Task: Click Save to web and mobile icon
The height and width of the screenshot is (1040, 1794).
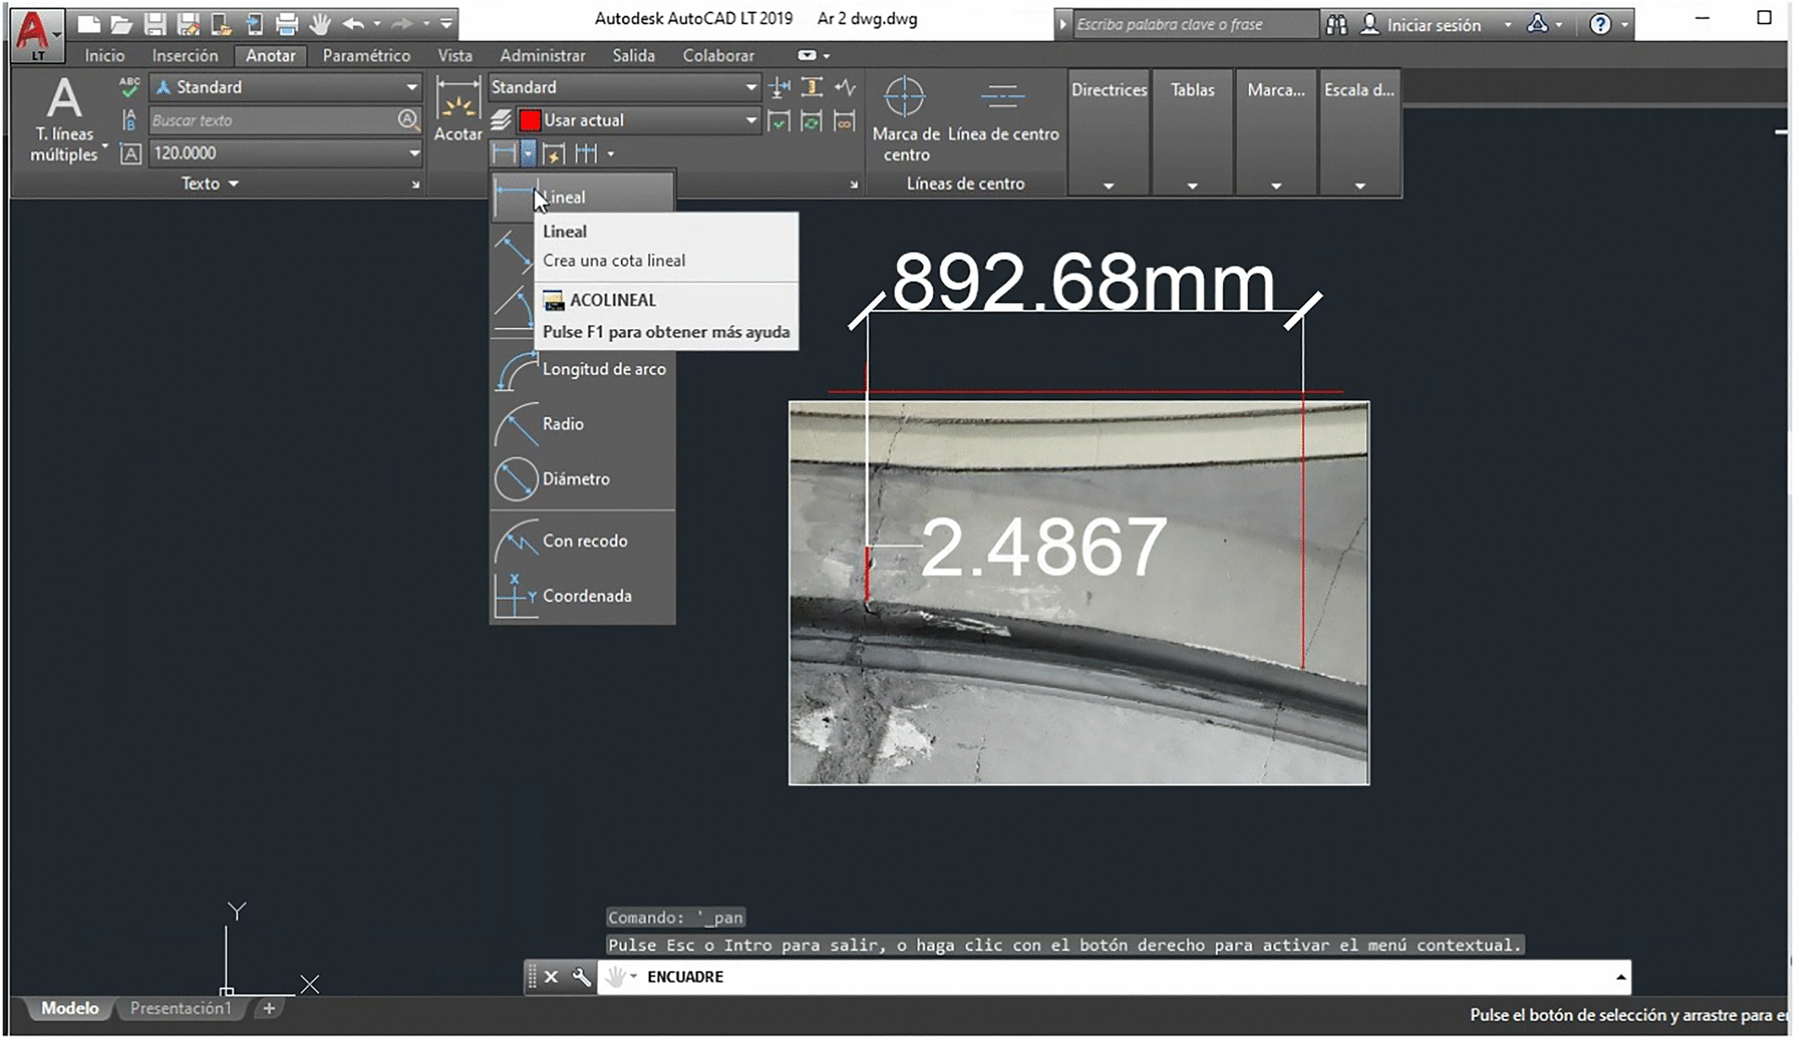Action: 254,24
